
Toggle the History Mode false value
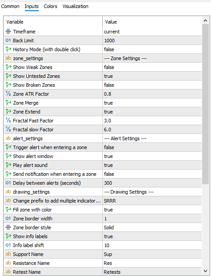coord(152,49)
